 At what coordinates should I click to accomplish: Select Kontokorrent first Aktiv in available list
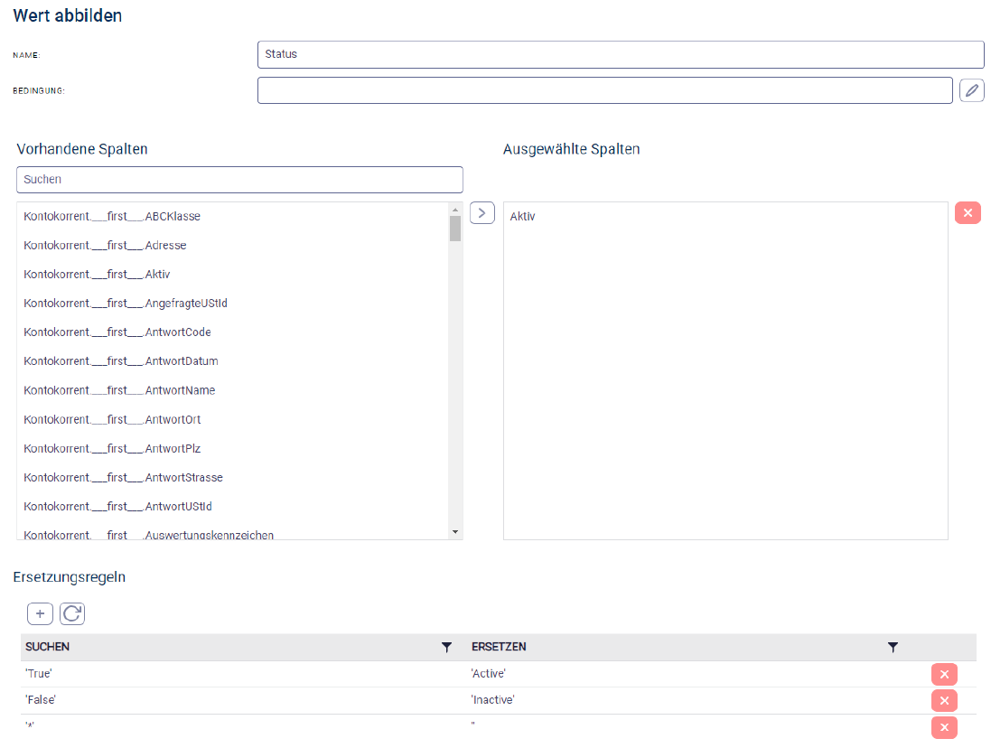pos(97,275)
